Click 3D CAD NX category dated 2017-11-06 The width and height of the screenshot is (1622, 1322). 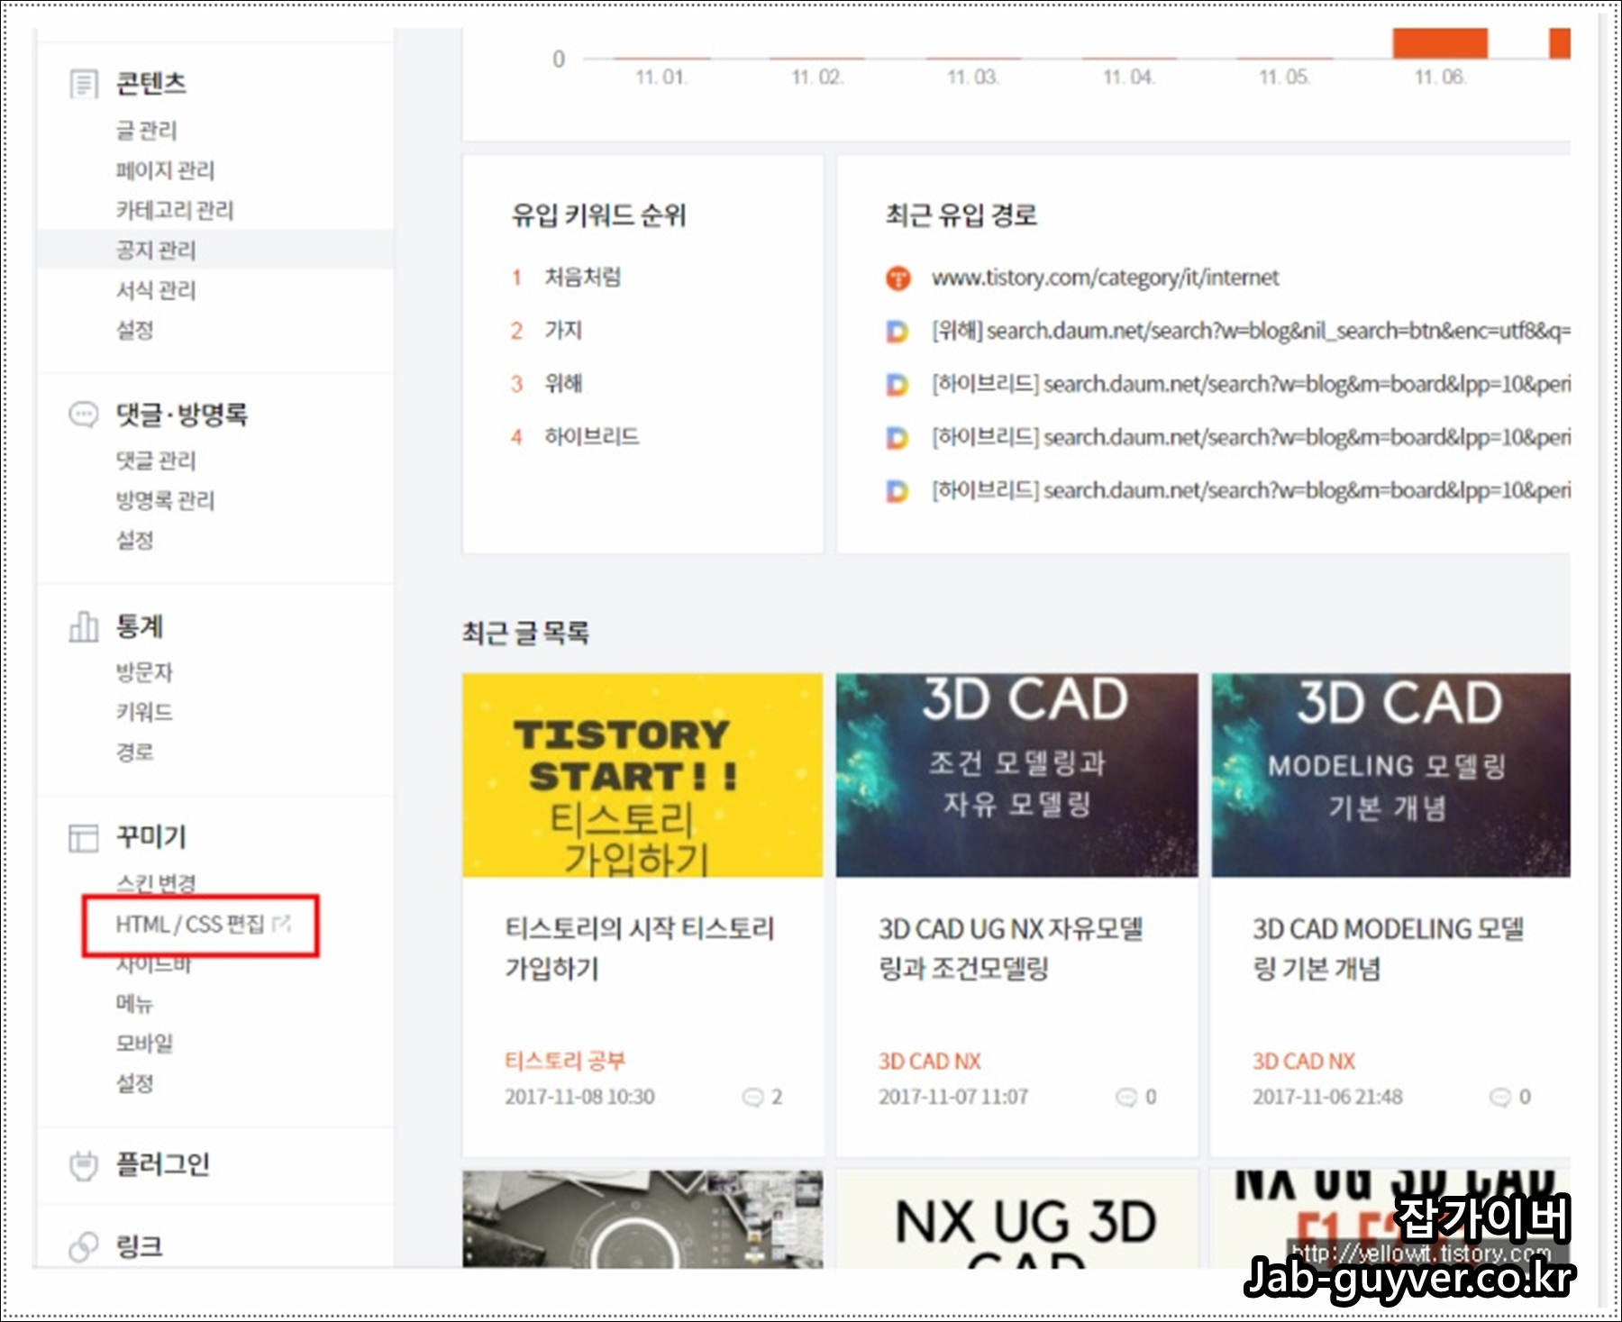pos(1304,1061)
